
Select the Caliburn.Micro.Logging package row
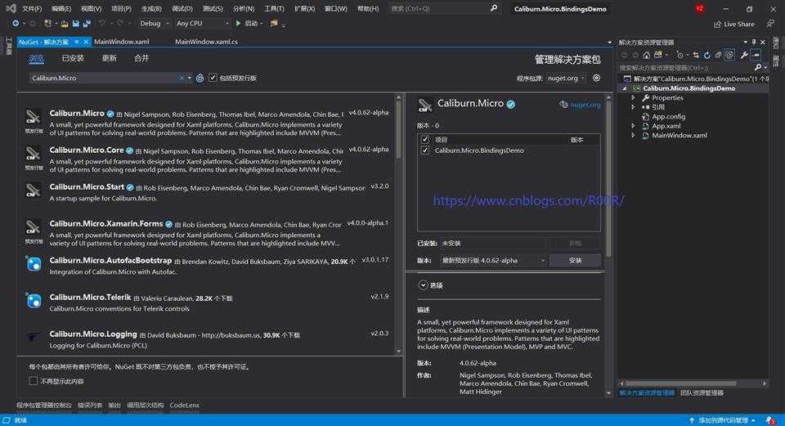pos(207,339)
